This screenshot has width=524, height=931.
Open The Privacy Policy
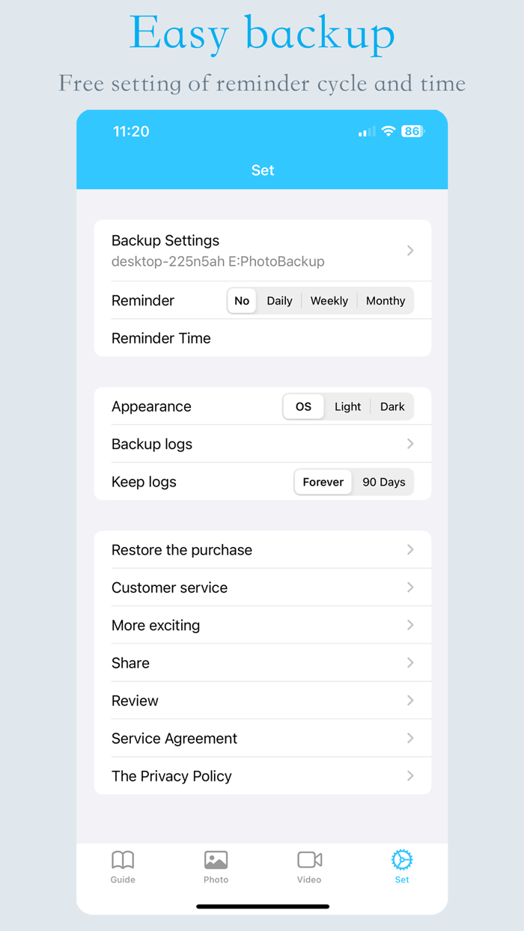[x=262, y=776]
